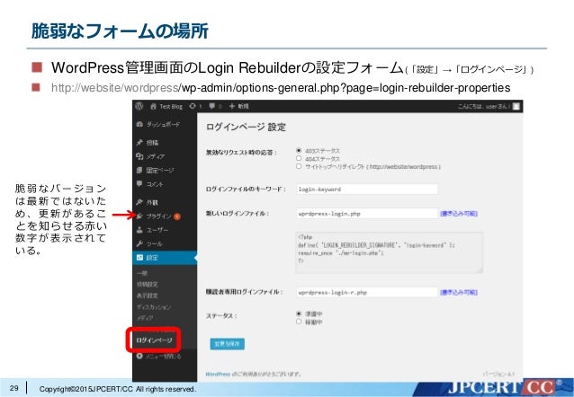
Task: Click the ログインファイルのキーワード label
Action: pos(246,189)
